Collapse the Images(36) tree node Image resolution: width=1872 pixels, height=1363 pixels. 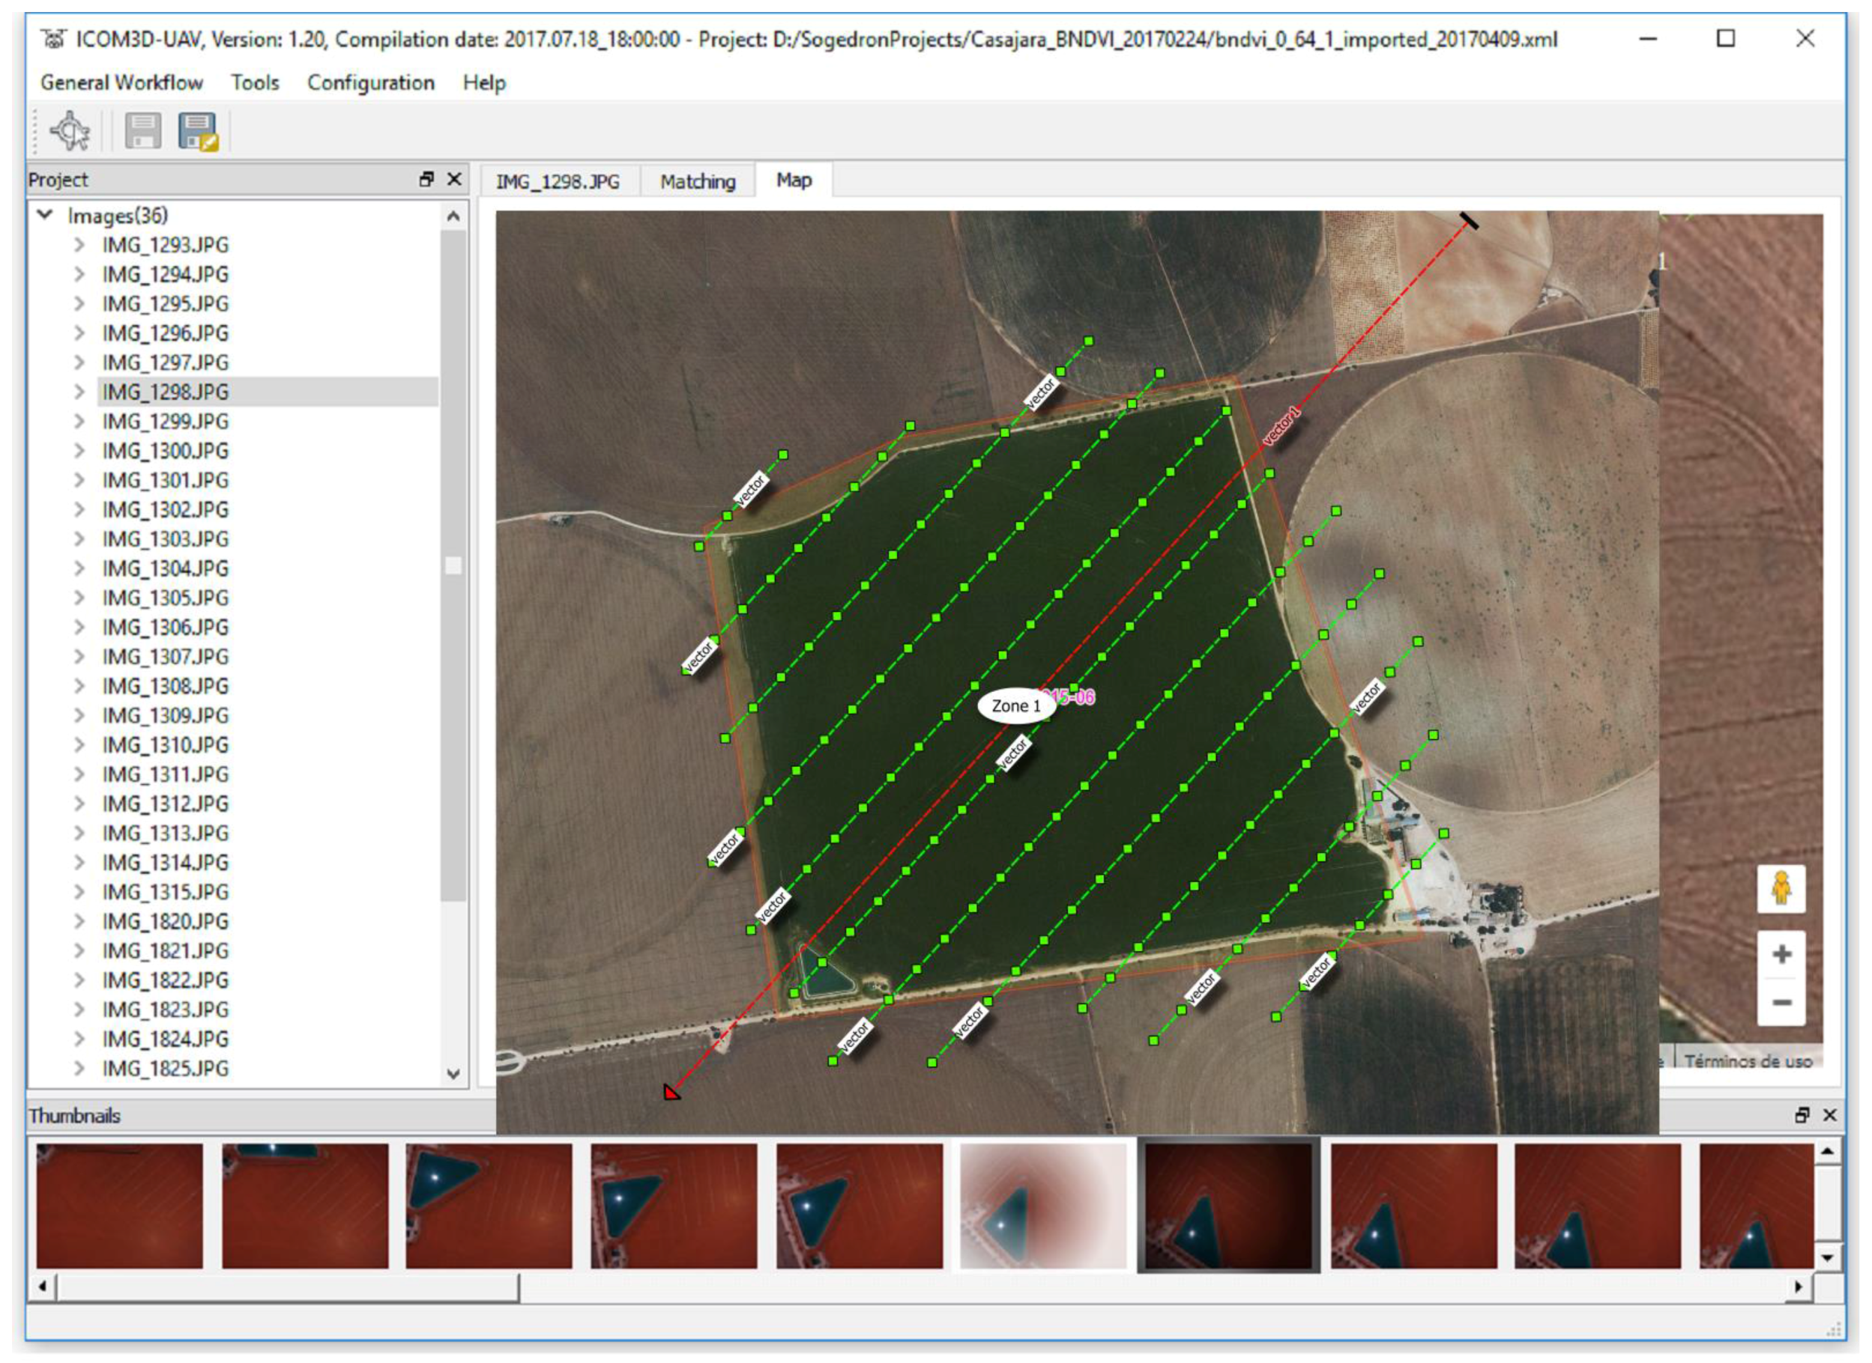(46, 216)
